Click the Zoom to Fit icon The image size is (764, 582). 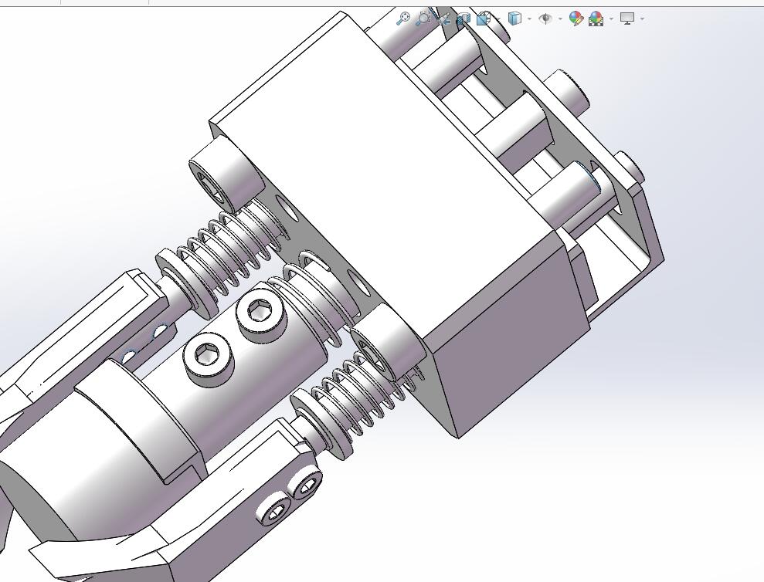[403, 18]
